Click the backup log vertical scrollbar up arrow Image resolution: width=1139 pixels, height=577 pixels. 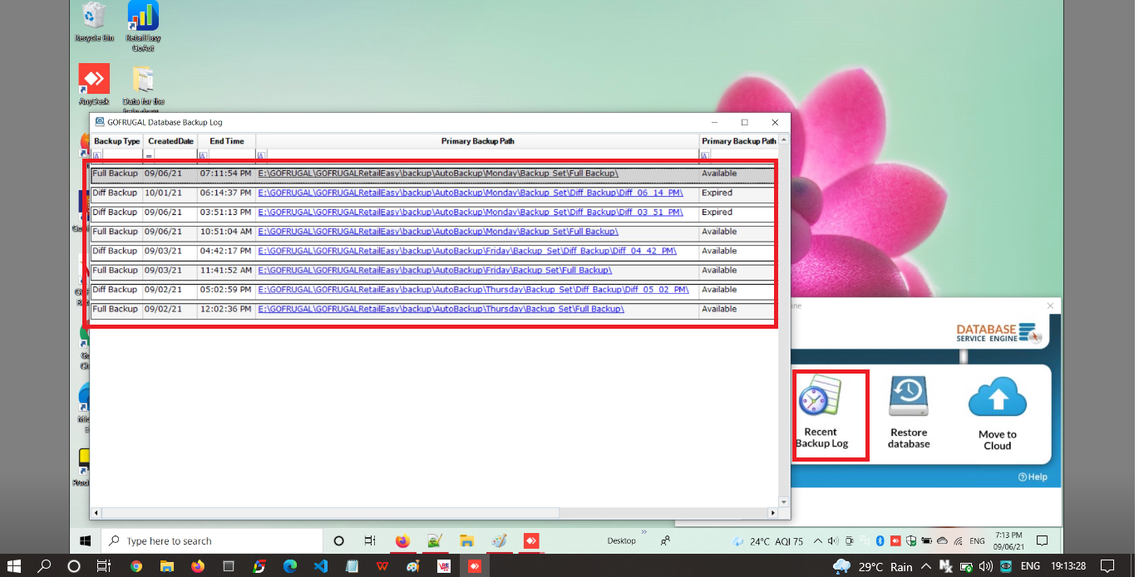pos(784,140)
